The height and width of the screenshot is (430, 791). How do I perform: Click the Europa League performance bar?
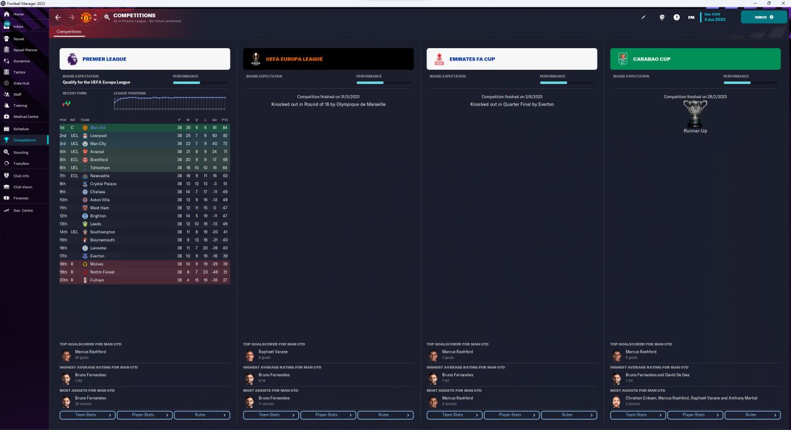(383, 83)
